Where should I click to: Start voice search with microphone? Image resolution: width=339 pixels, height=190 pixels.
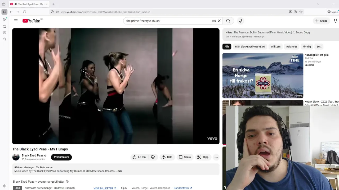[x=240, y=21]
